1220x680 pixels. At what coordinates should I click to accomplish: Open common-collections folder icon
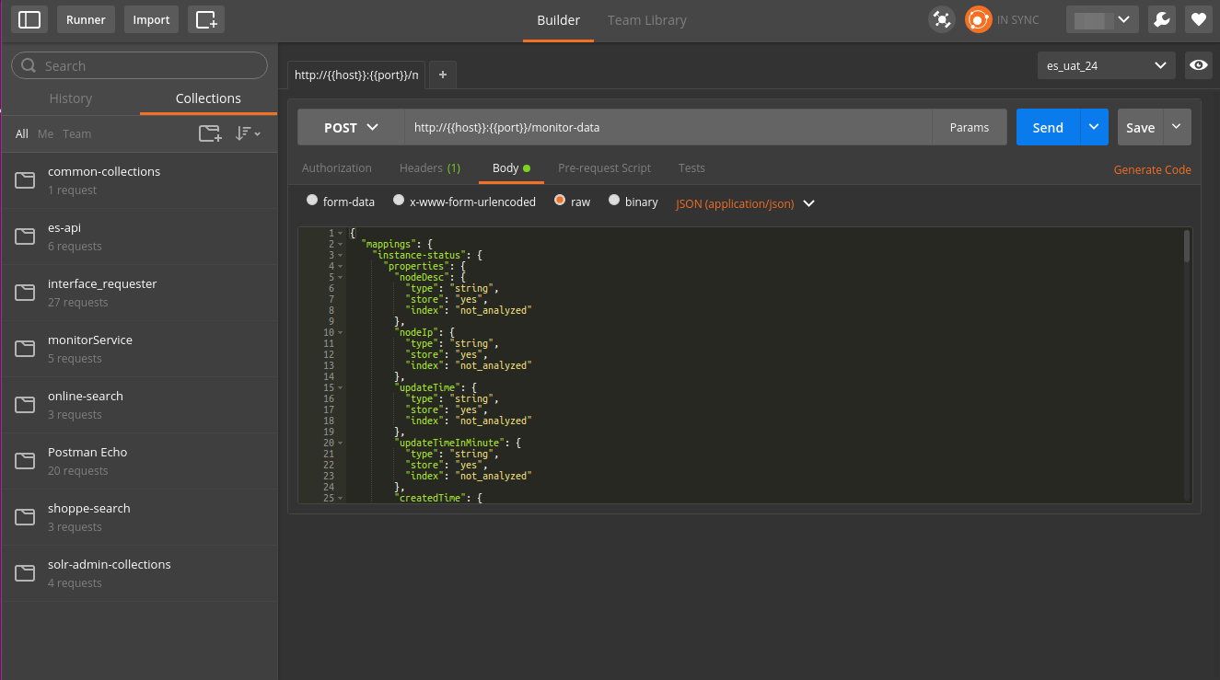[25, 180]
